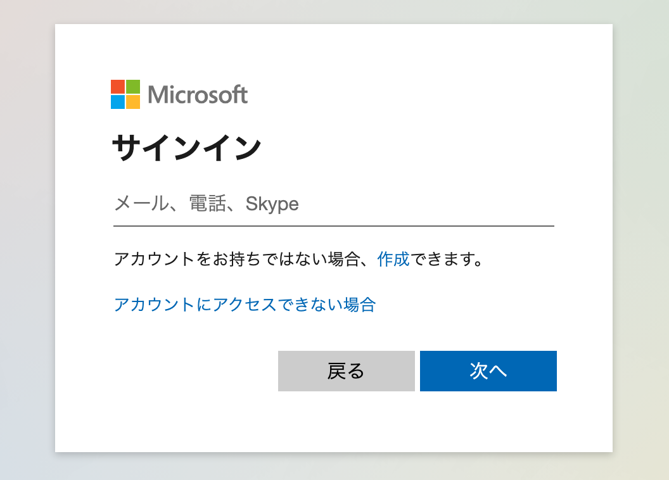The height and width of the screenshot is (480, 669).
Task: Click the blue square of the Microsoft logo
Action: (118, 102)
